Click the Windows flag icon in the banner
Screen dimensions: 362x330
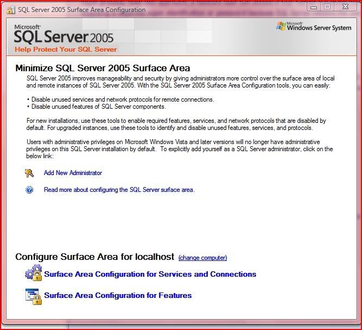click(x=281, y=27)
